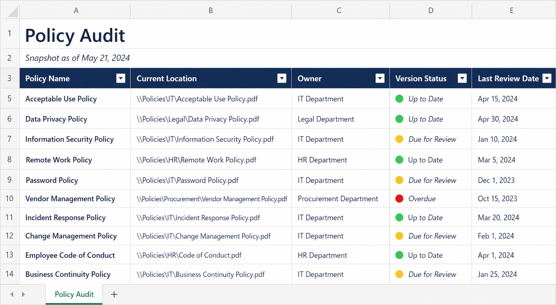Click the select-all corner triangle
The width and height of the screenshot is (556, 305).
(x=12, y=11)
